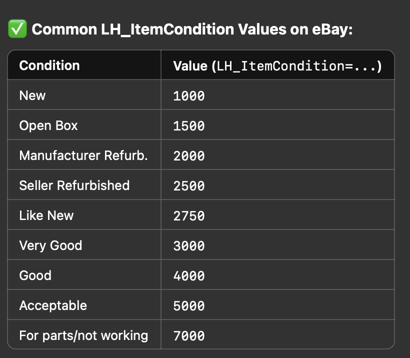This screenshot has width=410, height=358.
Task: Click the value 1000 cell
Action: tap(189, 96)
